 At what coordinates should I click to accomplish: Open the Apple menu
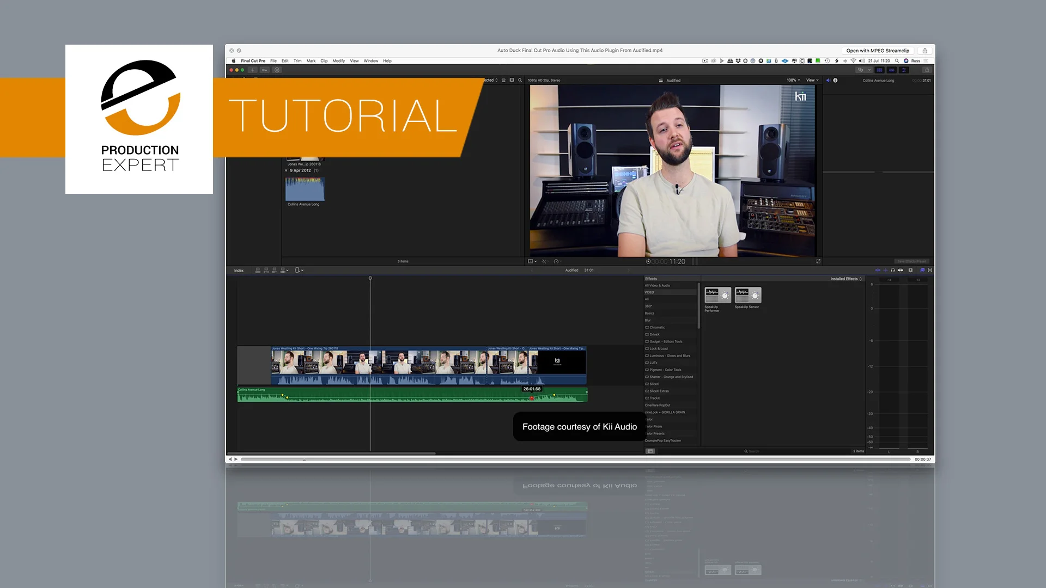click(x=234, y=61)
